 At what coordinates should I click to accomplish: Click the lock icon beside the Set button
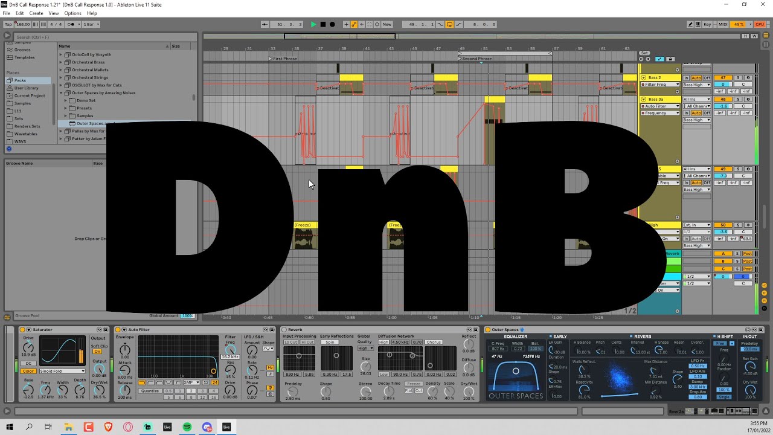(670, 59)
